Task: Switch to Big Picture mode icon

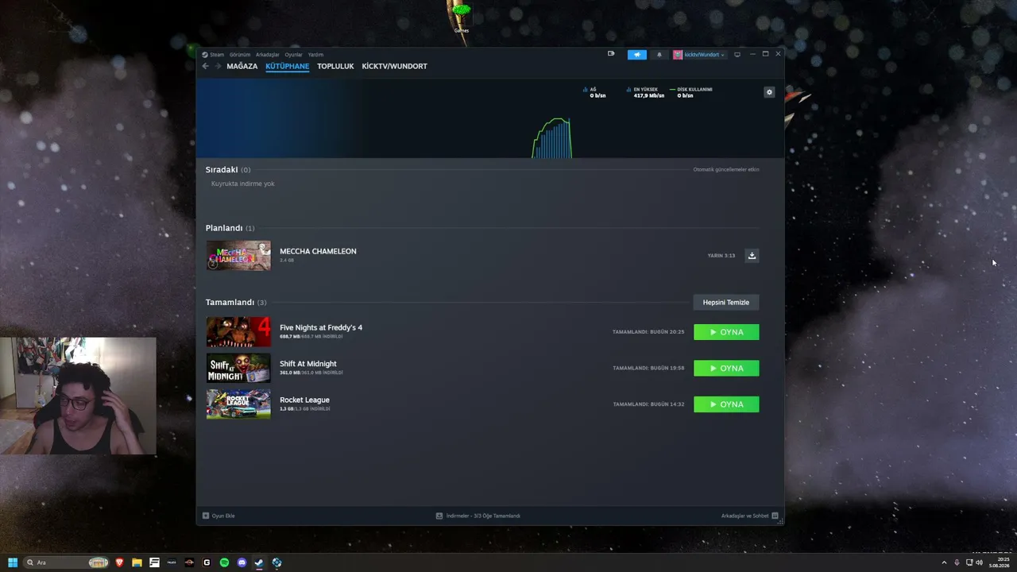Action: [x=737, y=55]
